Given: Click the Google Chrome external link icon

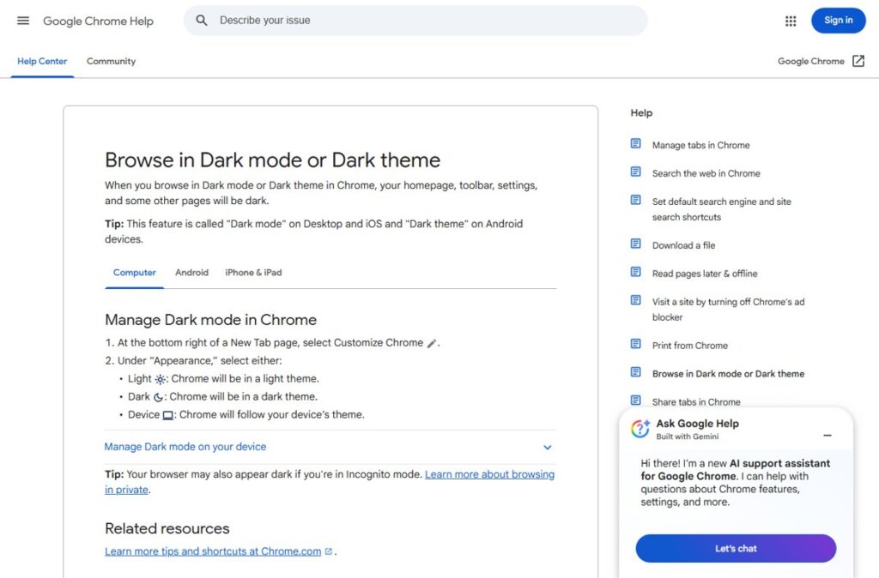Looking at the screenshot, I should [858, 61].
